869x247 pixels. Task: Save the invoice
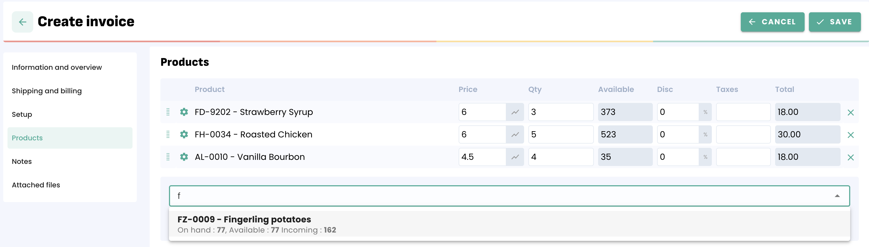[835, 22]
